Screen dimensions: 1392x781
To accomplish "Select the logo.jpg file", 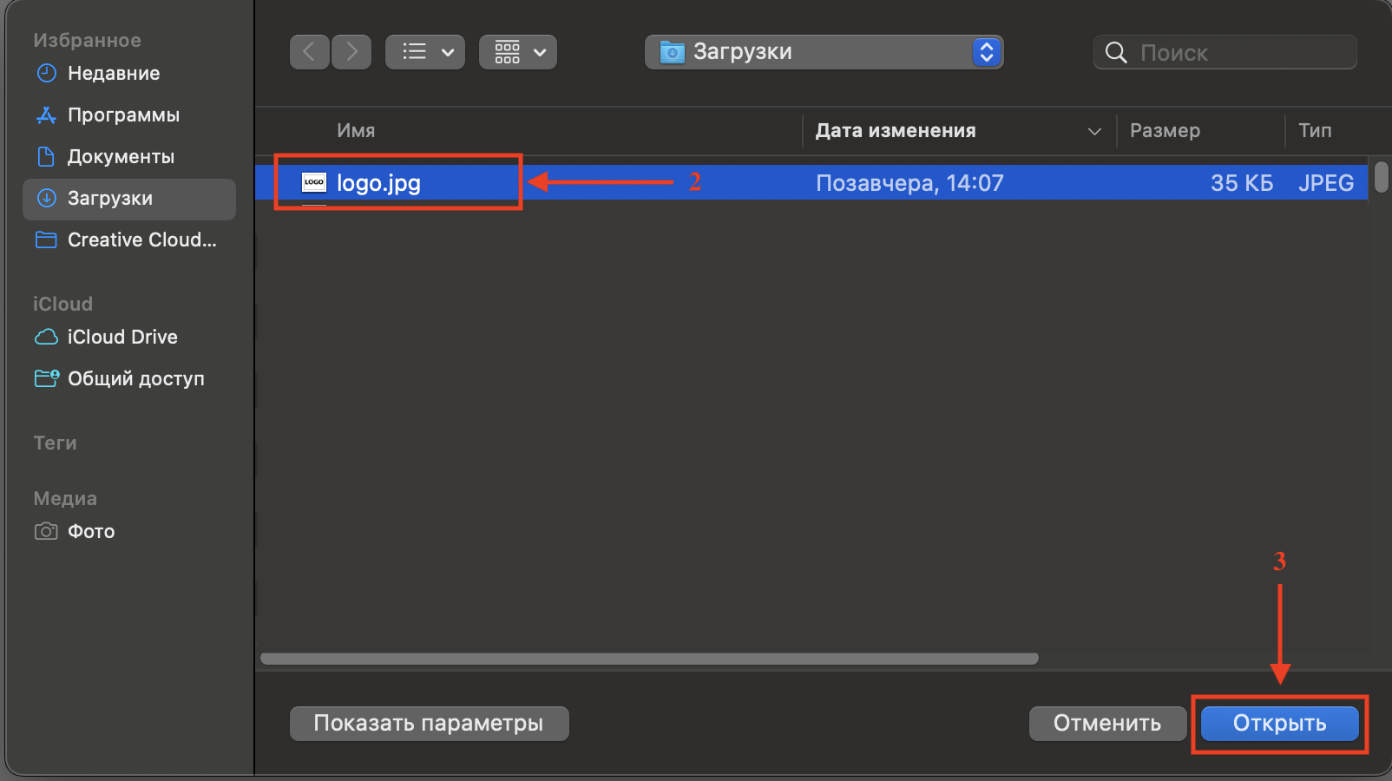I will point(811,183).
